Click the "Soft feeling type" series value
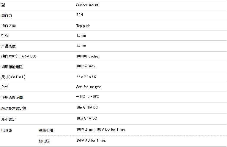The width and height of the screenshot is (227, 147). (89, 87)
